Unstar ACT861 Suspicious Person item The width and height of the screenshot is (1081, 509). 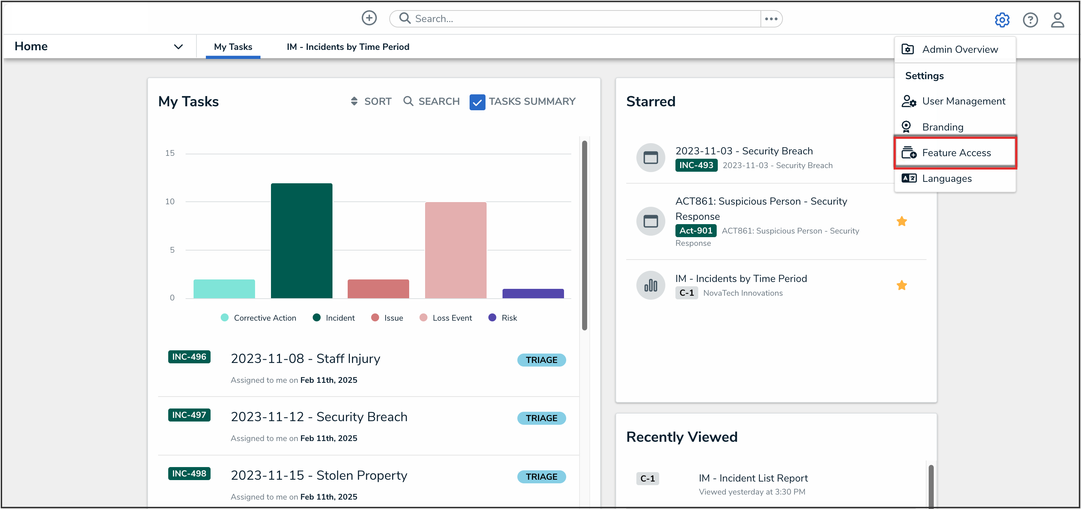(902, 221)
